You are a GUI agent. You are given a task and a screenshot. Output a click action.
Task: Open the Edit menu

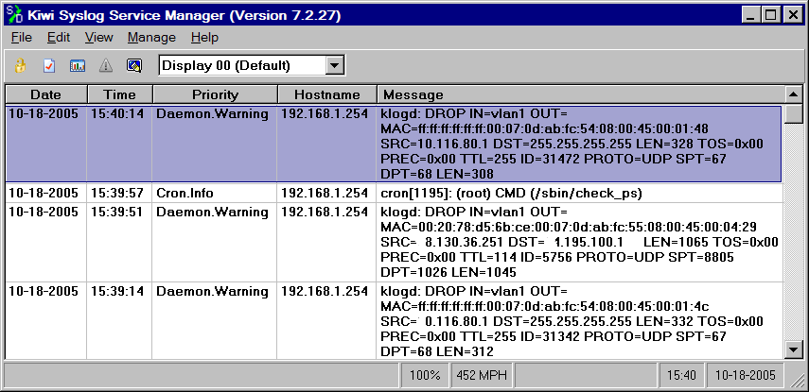pyautogui.click(x=59, y=38)
